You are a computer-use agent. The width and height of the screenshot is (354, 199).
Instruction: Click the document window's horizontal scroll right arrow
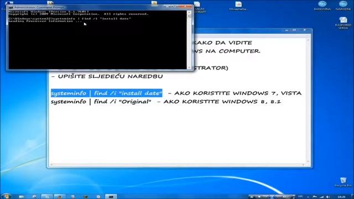tap(303, 165)
